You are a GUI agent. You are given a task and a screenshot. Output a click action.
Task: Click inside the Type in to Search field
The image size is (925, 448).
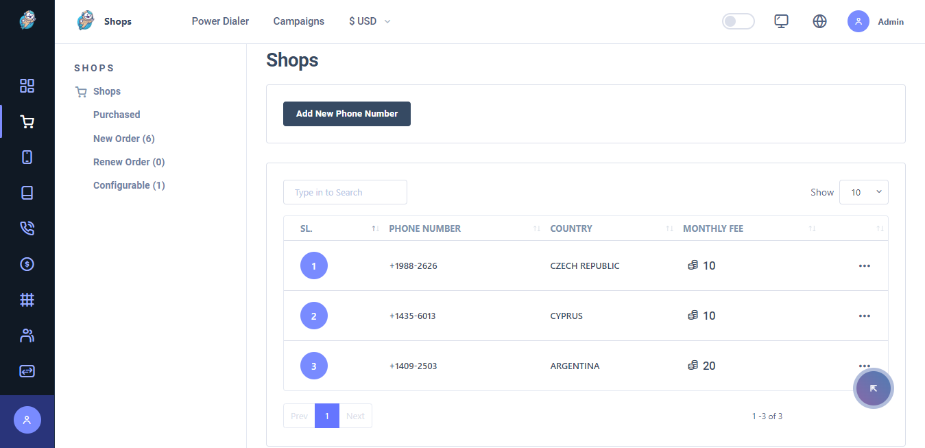coord(345,192)
